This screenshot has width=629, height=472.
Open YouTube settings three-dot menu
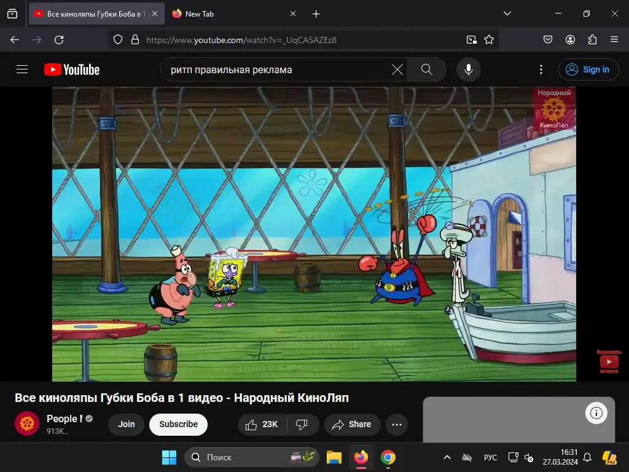tap(541, 69)
